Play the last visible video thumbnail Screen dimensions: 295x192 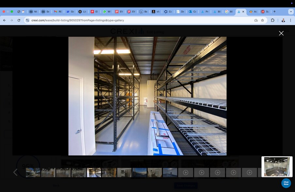pos(249,172)
